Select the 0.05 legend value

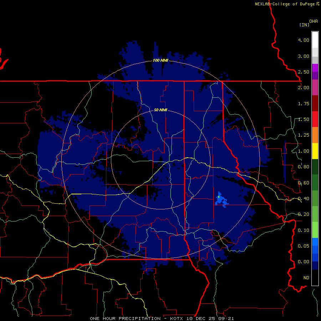point(304,246)
